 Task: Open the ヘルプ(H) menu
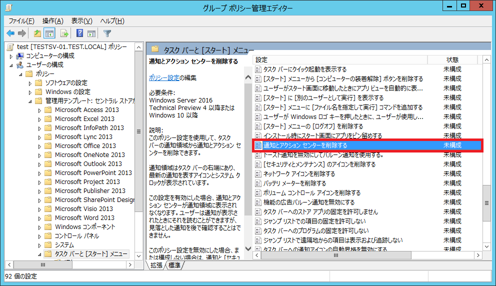click(x=112, y=21)
